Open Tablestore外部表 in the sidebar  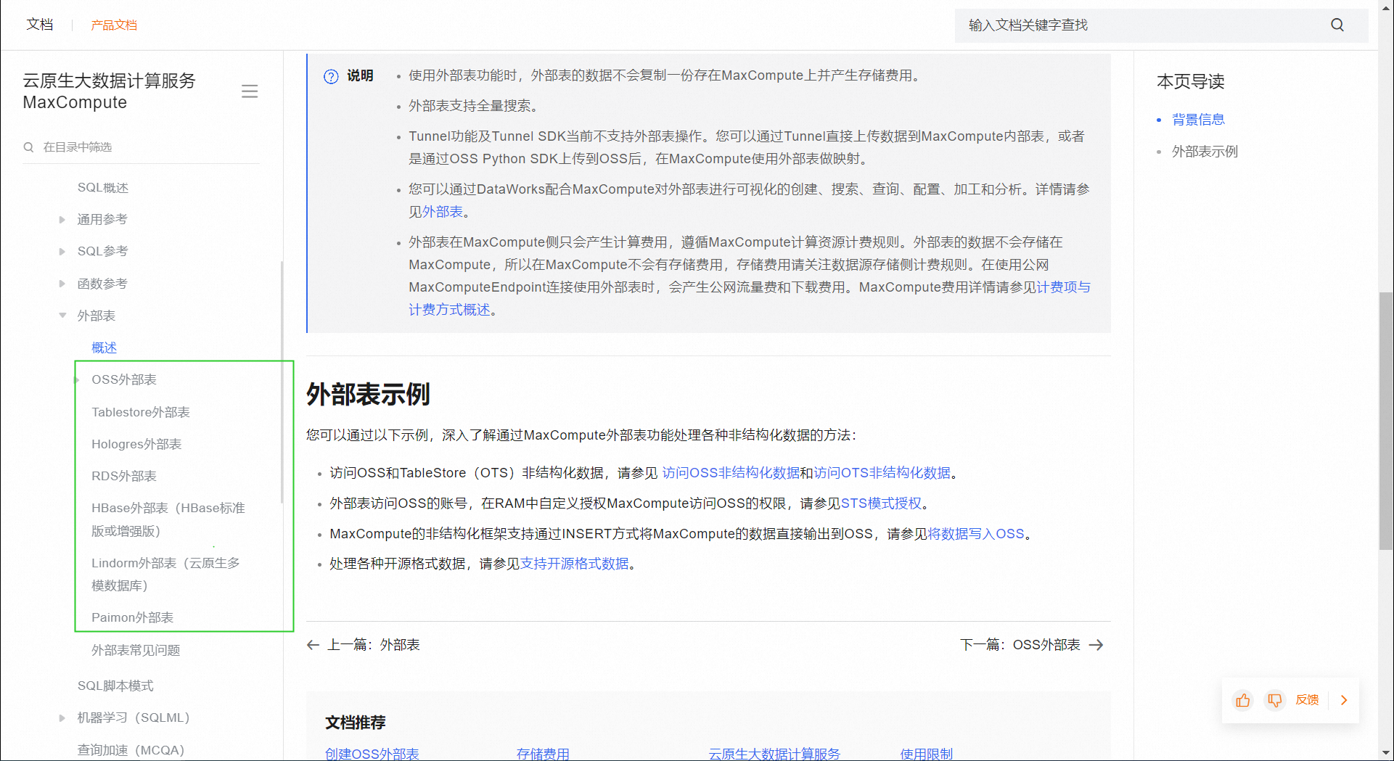click(141, 412)
